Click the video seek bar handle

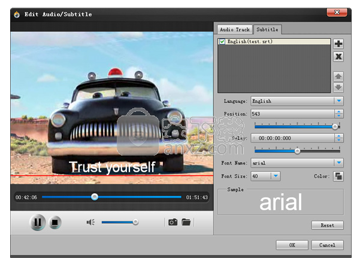pyautogui.click(x=95, y=197)
